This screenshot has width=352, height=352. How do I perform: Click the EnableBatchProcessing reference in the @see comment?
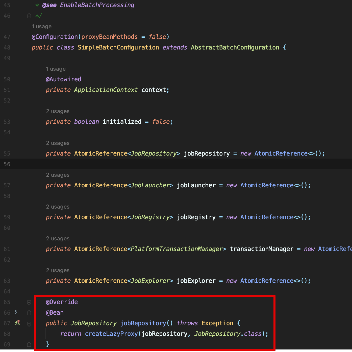click(x=97, y=5)
